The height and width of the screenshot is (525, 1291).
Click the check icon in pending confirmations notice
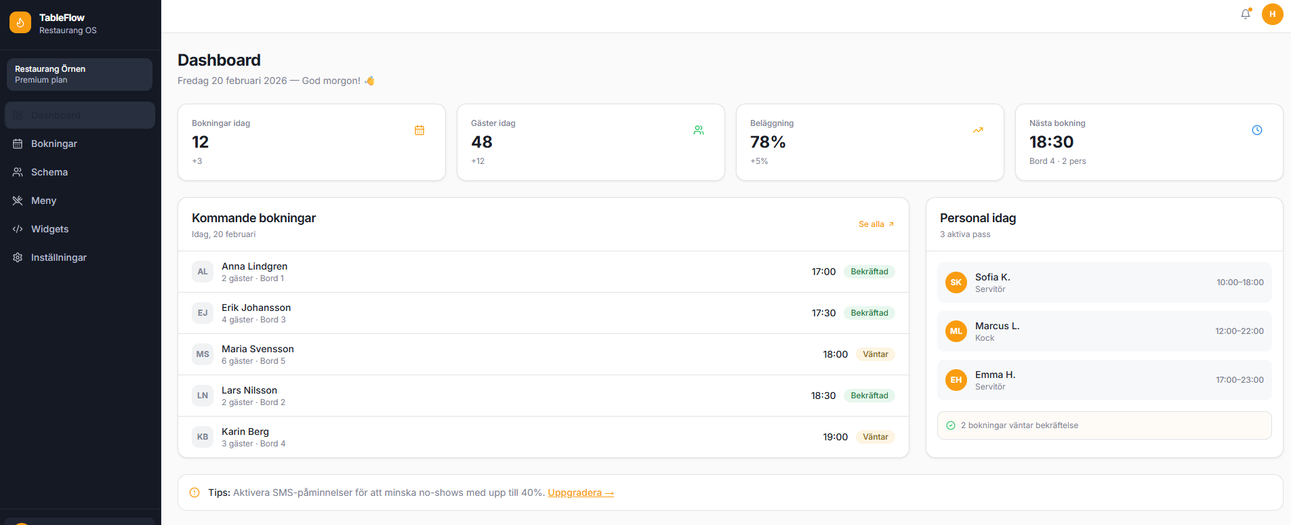(x=951, y=425)
